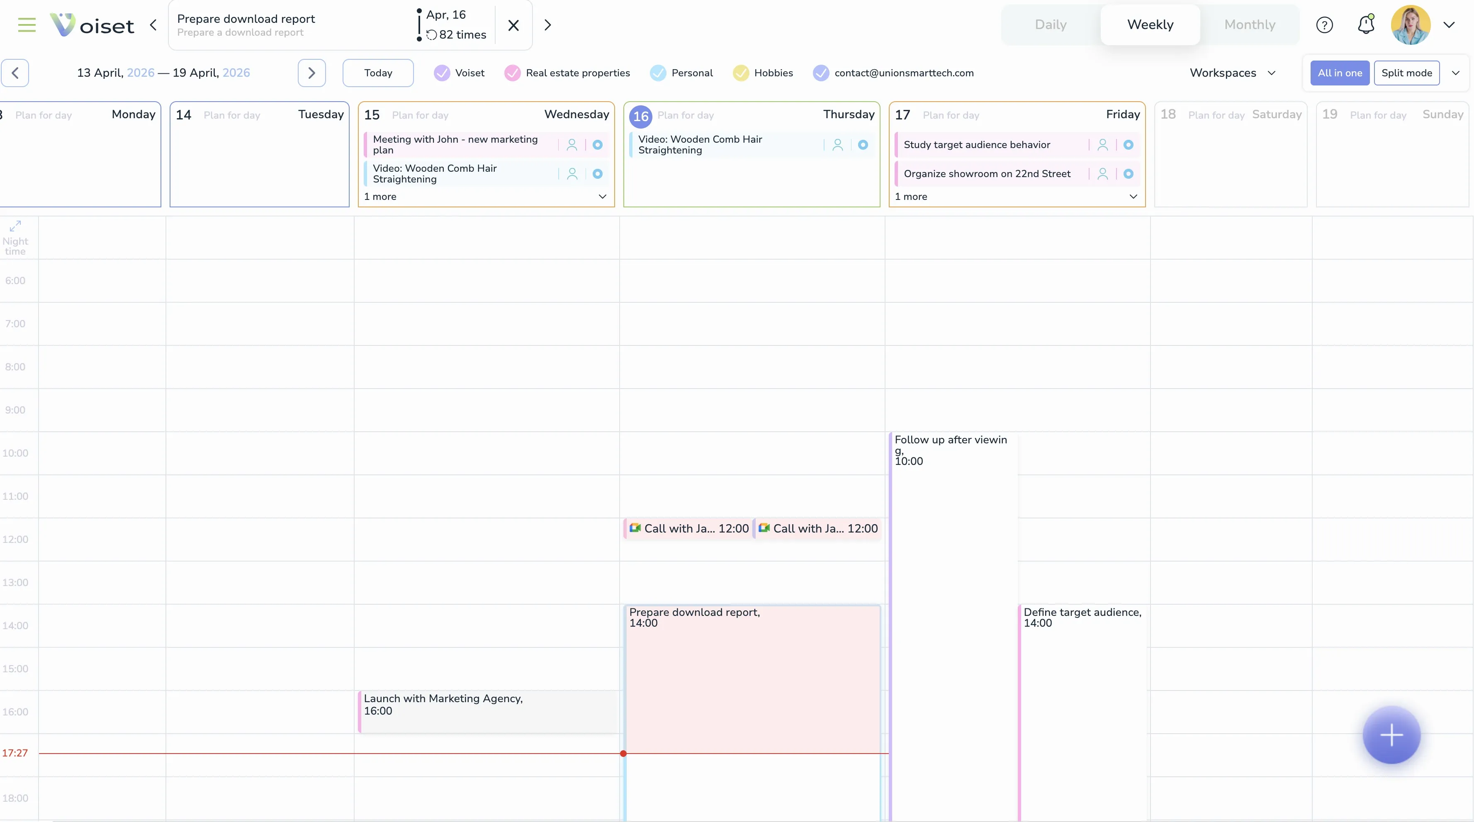Screen dimensions: 1474x822
Task: Click the Today button
Action: 378,73
